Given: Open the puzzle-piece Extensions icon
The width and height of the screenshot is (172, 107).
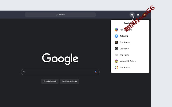Looking at the screenshot, I should click(x=138, y=15).
